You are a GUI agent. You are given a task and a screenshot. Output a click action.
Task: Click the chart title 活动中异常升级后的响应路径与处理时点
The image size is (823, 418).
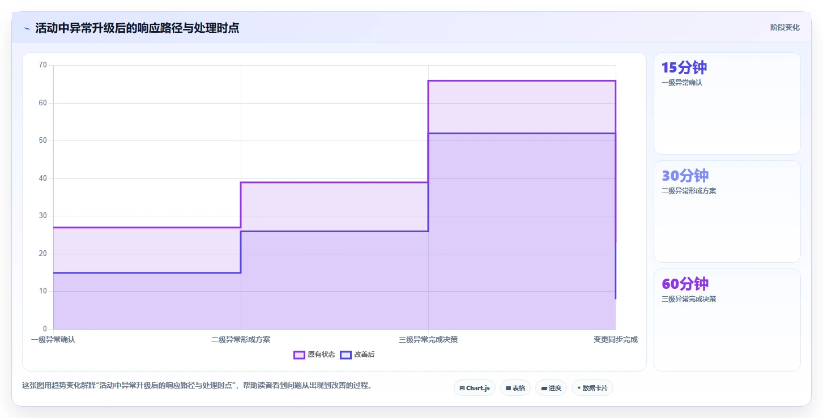pyautogui.click(x=137, y=28)
